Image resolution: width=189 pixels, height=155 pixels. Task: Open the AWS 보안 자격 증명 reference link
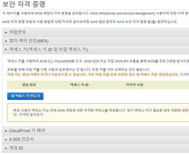(x=132, y=22)
